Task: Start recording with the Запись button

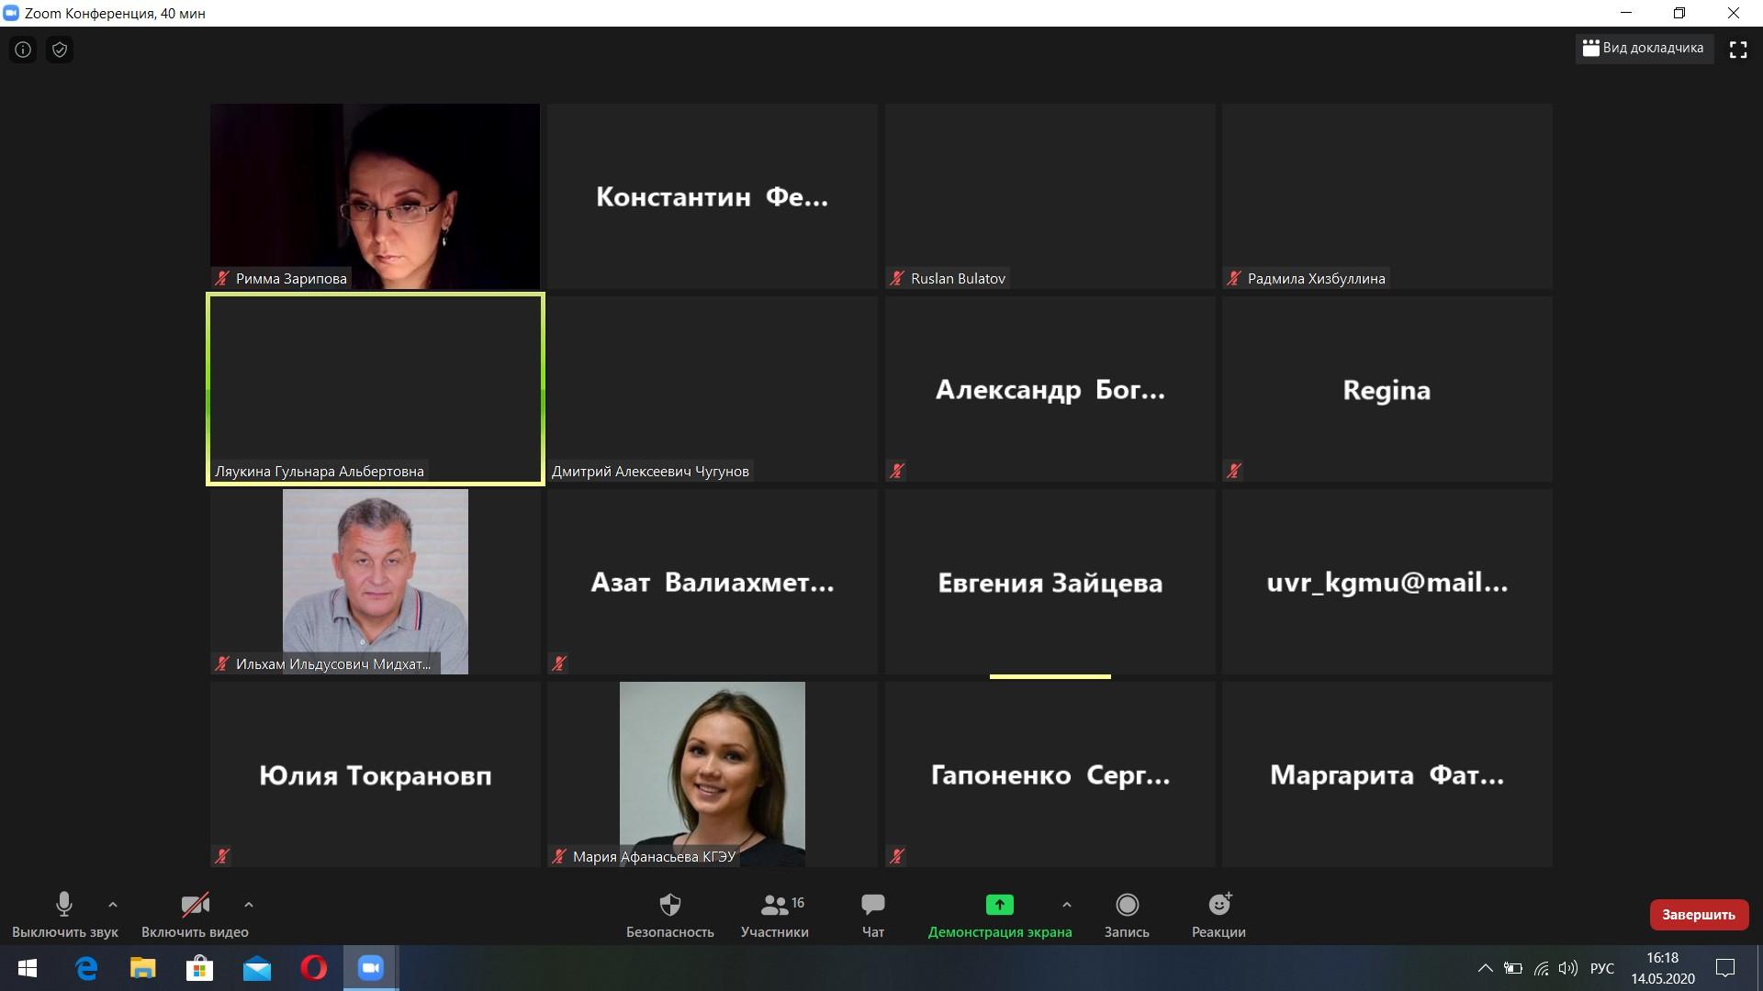Action: (x=1127, y=915)
